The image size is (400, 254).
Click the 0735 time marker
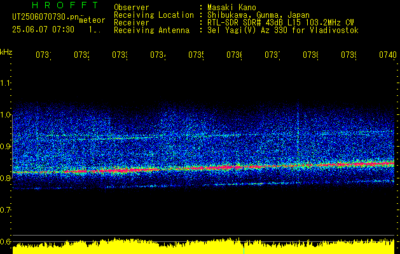coord(196,55)
